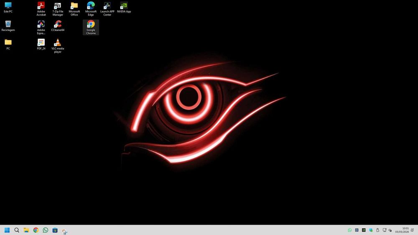The width and height of the screenshot is (418, 235).
Task: Select the Adobe Express desktop shortcut
Action: pos(41,28)
